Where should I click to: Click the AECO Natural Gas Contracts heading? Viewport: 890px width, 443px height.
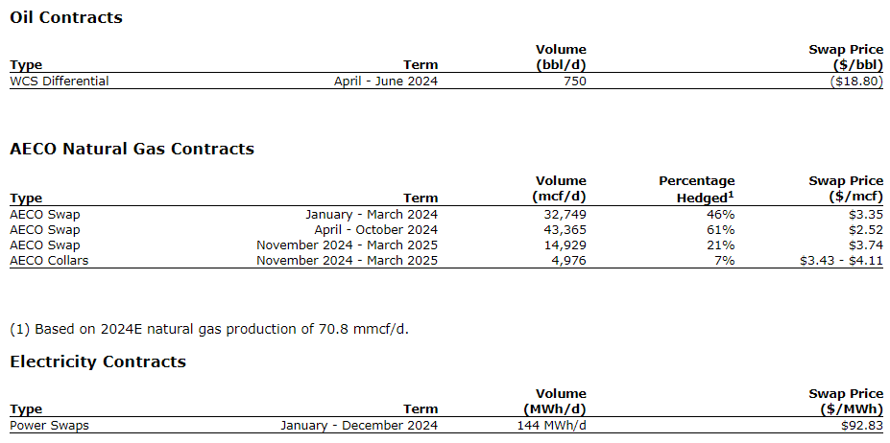coord(132,149)
